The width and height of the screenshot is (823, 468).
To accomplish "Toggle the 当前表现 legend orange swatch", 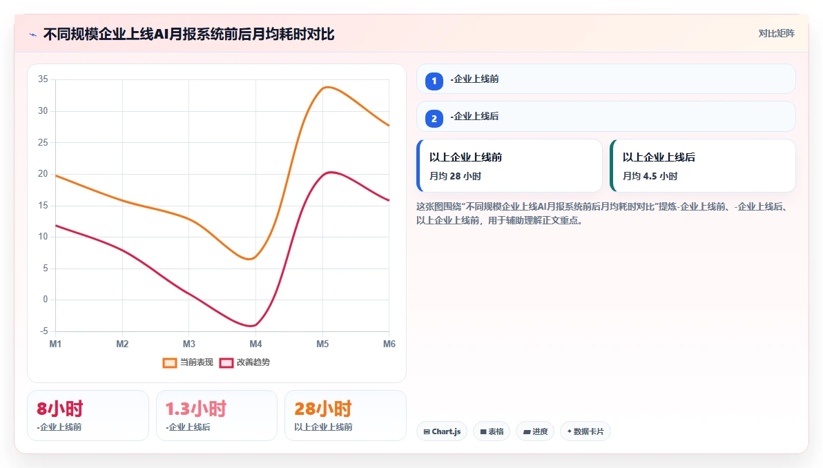I will [170, 362].
